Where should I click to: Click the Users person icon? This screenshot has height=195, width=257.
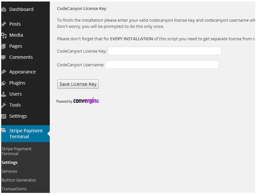4,94
